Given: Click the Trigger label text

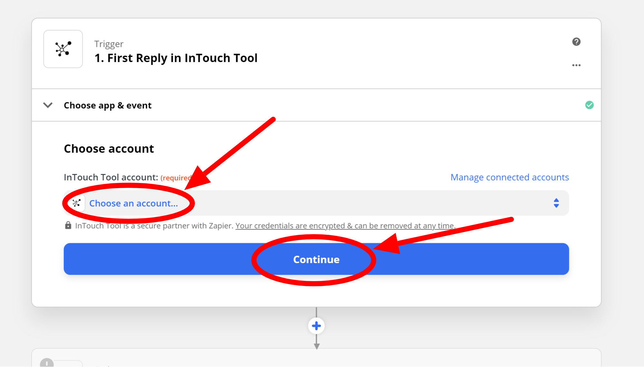Looking at the screenshot, I should [x=109, y=44].
